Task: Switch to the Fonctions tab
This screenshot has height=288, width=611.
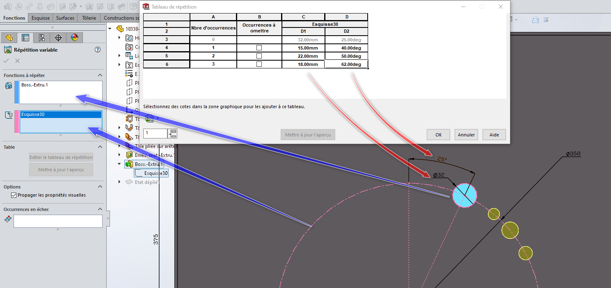Action: click(x=14, y=18)
